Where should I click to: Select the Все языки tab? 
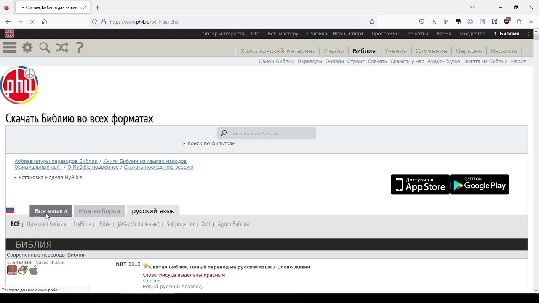click(51, 211)
